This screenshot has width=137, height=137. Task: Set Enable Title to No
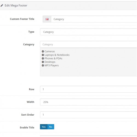point(51,127)
